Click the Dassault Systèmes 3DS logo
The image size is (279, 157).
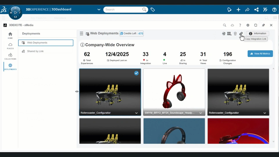(x=3, y=10)
